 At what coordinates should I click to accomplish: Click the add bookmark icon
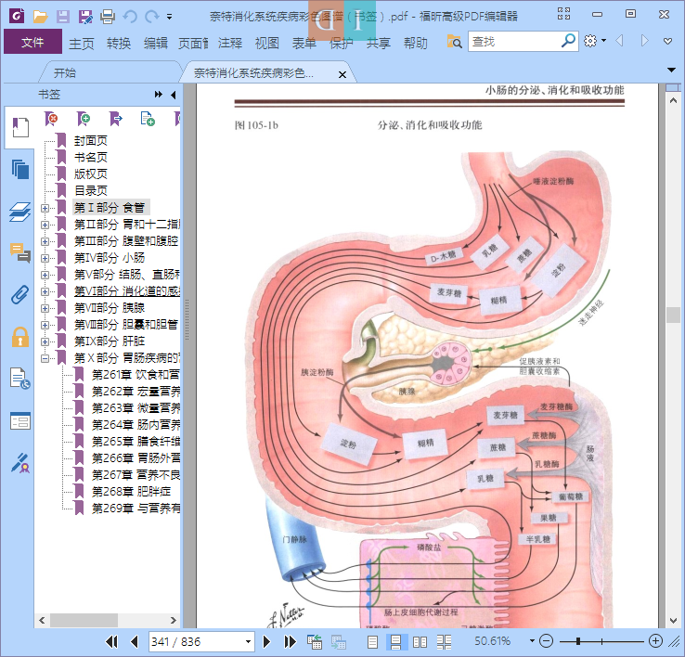coord(83,119)
